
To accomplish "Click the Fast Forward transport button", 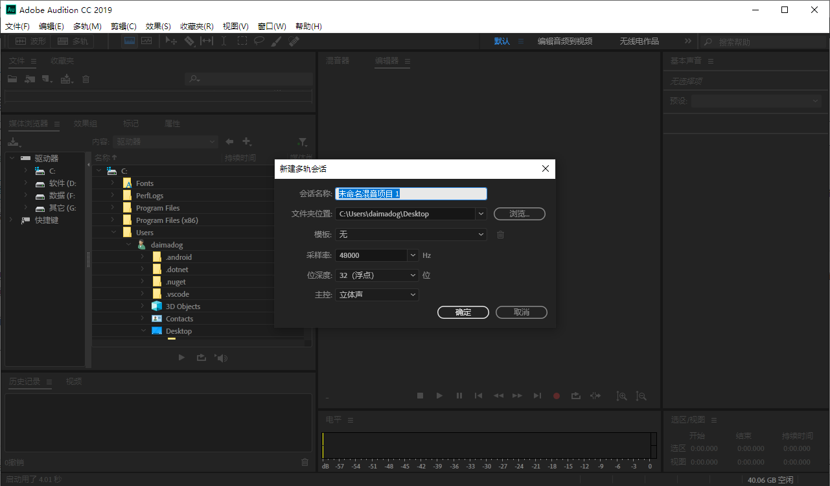I will click(x=517, y=395).
